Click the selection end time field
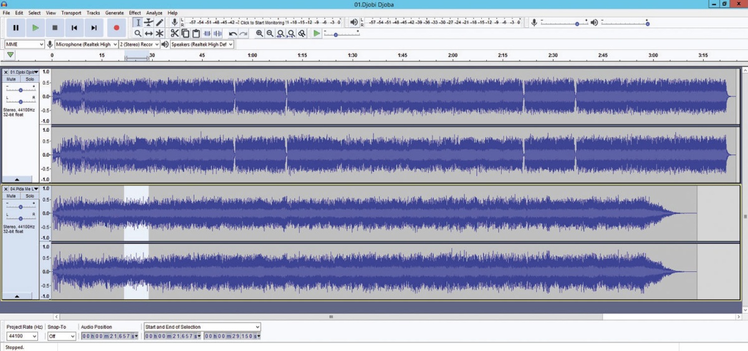Screen dimensions: 748x351 (233, 336)
